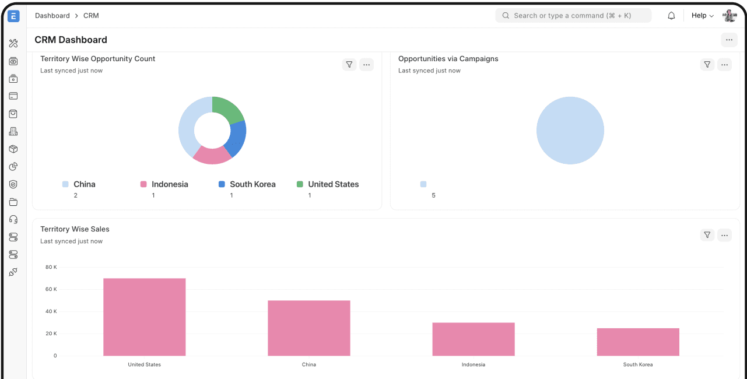
Task: Click the notification bell icon
Action: pos(671,15)
